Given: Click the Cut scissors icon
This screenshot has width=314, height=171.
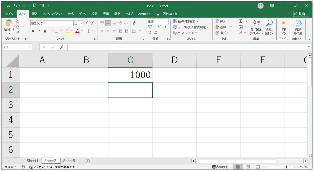Looking at the screenshot, I should pos(17,21).
